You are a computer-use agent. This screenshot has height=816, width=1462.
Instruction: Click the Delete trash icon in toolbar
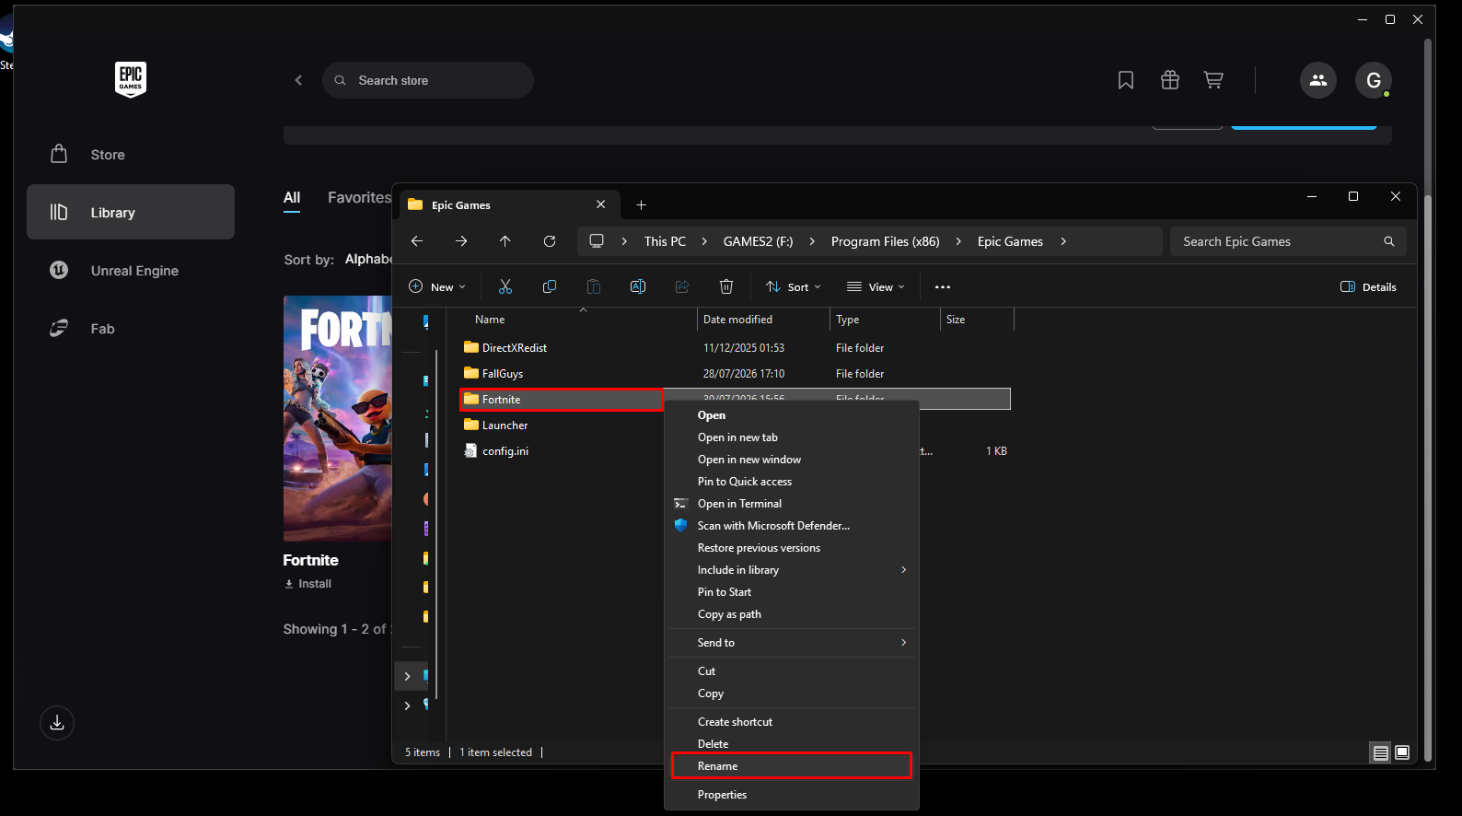pyautogui.click(x=726, y=286)
